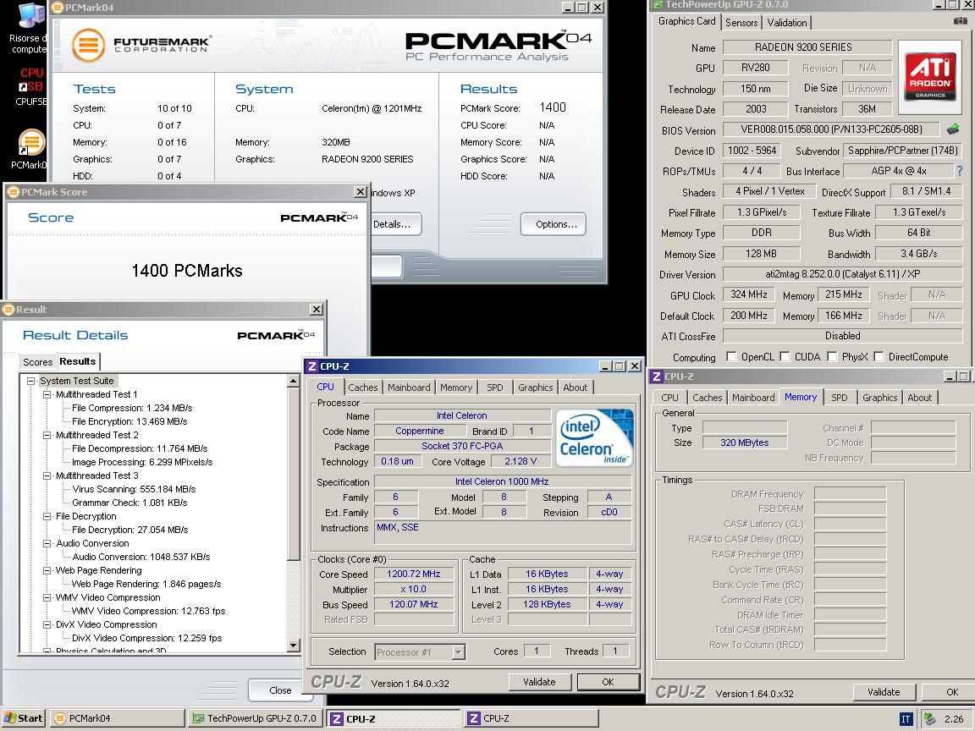The height and width of the screenshot is (731, 975).
Task: Click the Result window title icon
Action: 8,310
